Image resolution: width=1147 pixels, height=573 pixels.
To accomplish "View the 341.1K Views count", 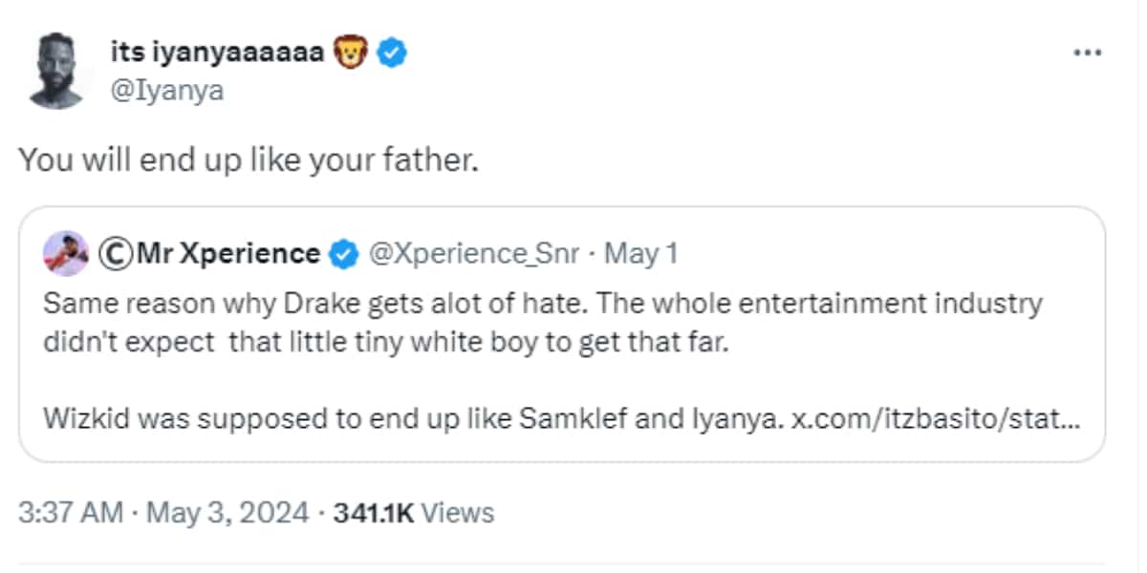I will click(x=413, y=513).
